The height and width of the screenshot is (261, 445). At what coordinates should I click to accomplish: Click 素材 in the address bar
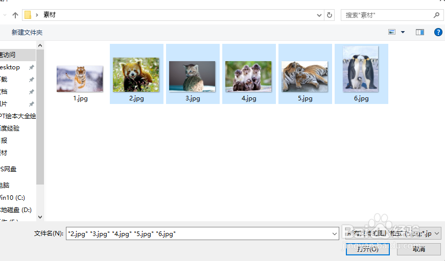[50, 15]
